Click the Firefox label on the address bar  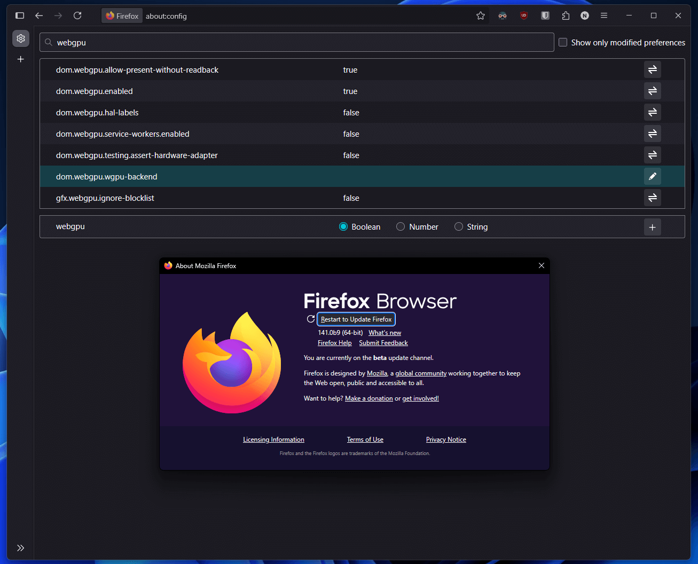tap(122, 15)
